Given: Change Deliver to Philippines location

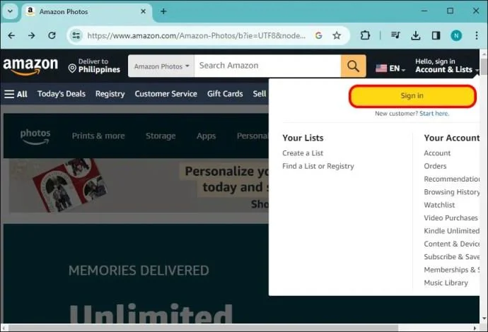Looking at the screenshot, I should click(94, 66).
